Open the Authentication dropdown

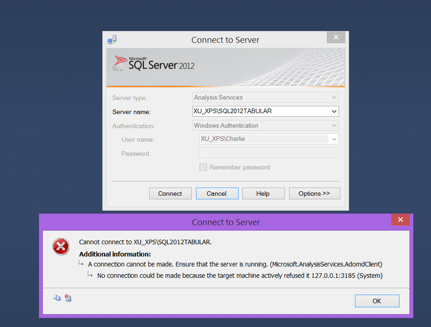point(265,125)
